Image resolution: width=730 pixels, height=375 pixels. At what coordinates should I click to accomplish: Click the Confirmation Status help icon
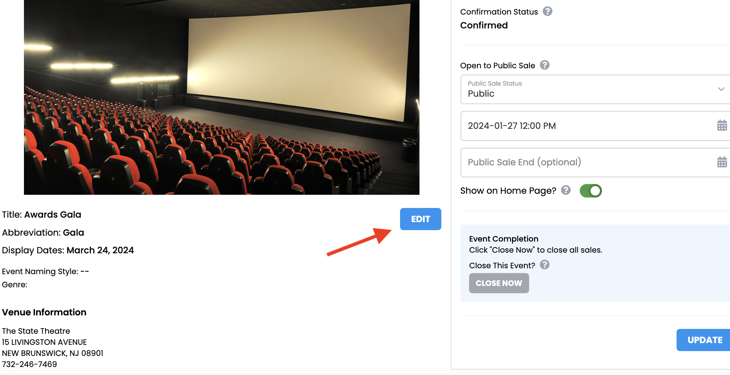pos(547,11)
